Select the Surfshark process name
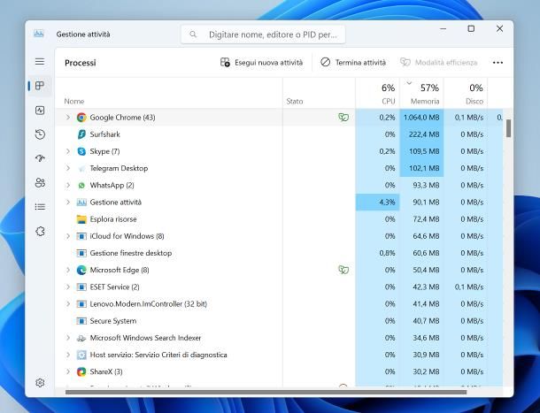 104,134
